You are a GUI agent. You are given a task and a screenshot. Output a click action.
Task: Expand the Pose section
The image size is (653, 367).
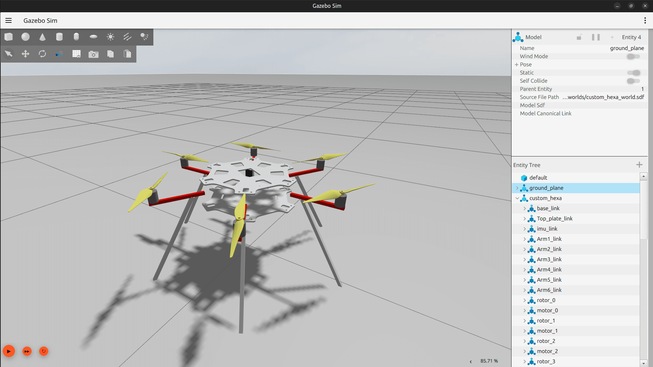tap(517, 65)
